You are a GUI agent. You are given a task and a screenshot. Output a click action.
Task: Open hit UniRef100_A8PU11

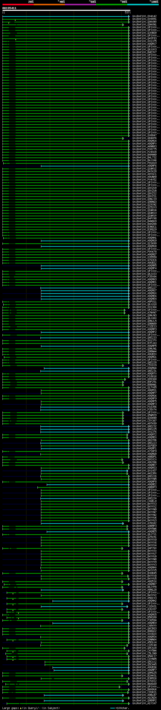(x=144, y=301)
